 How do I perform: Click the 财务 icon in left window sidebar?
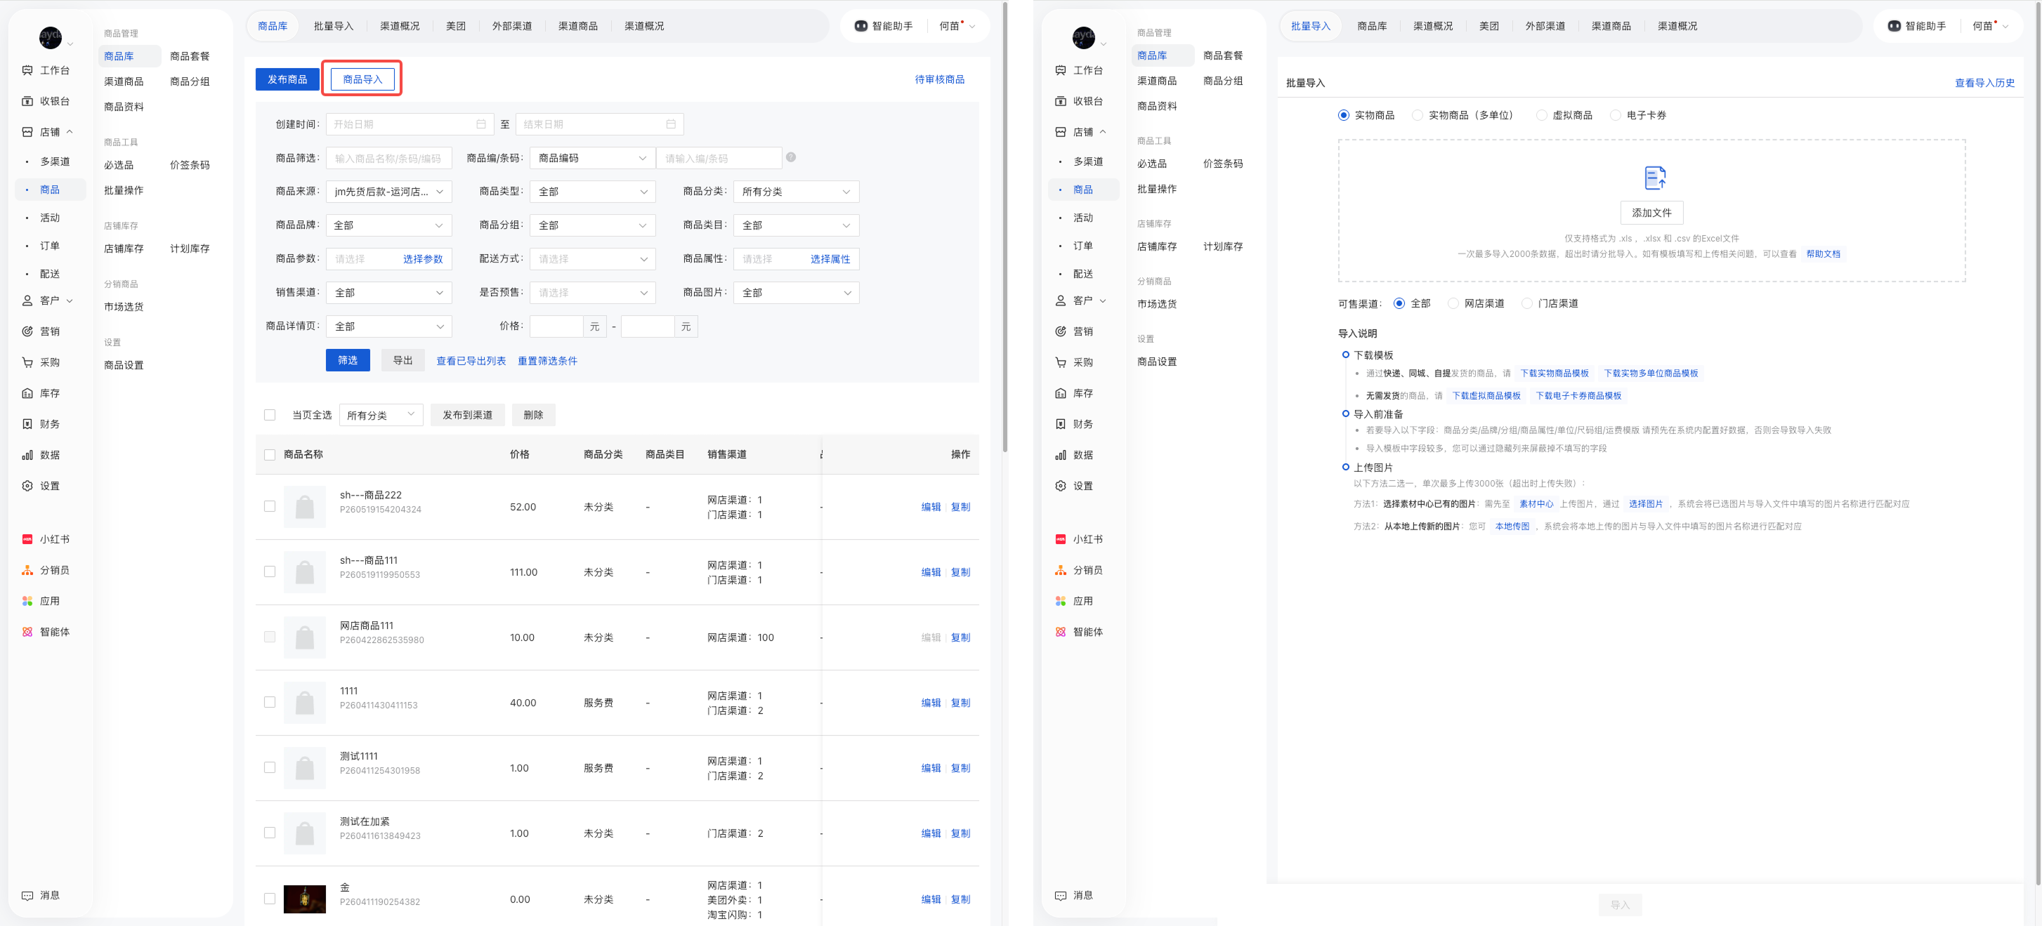click(27, 425)
